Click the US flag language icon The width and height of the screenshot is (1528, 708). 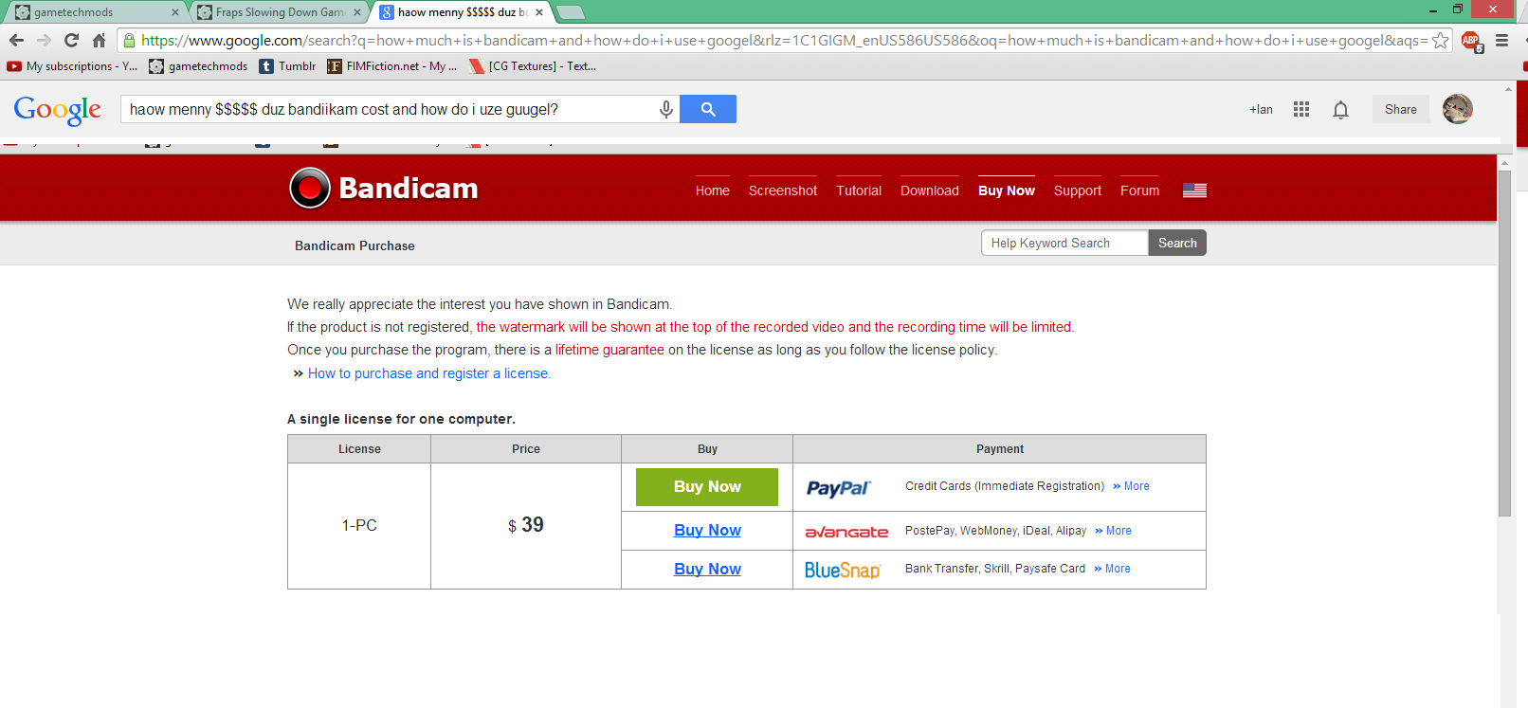[x=1194, y=191]
